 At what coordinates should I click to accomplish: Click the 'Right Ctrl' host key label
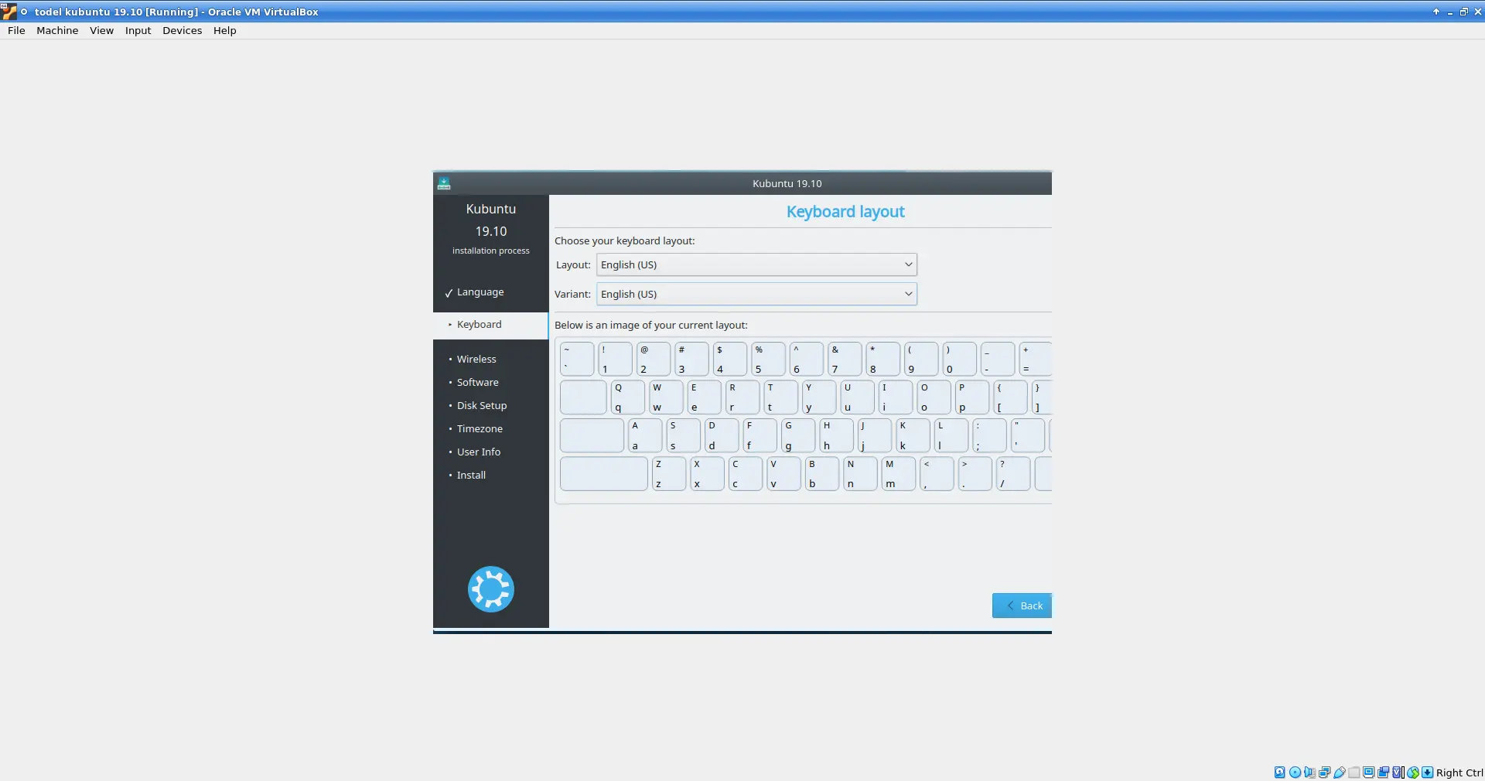pyautogui.click(x=1459, y=772)
